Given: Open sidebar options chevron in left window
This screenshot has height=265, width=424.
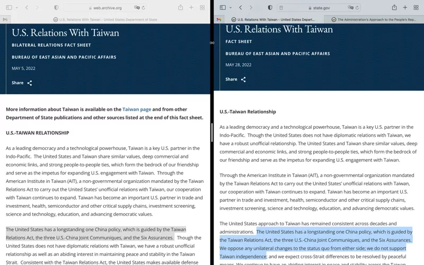Looking at the screenshot, I should tap(17, 7).
